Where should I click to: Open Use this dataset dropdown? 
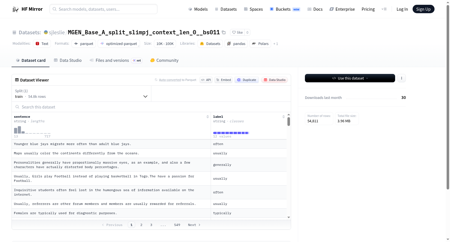click(350, 78)
